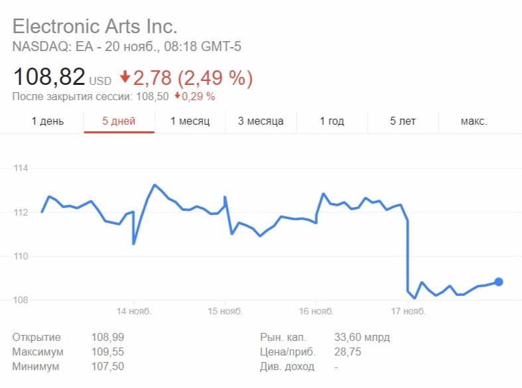Click the Рын. кап. value 33,60 млрд
522x388 pixels.
pos(362,338)
